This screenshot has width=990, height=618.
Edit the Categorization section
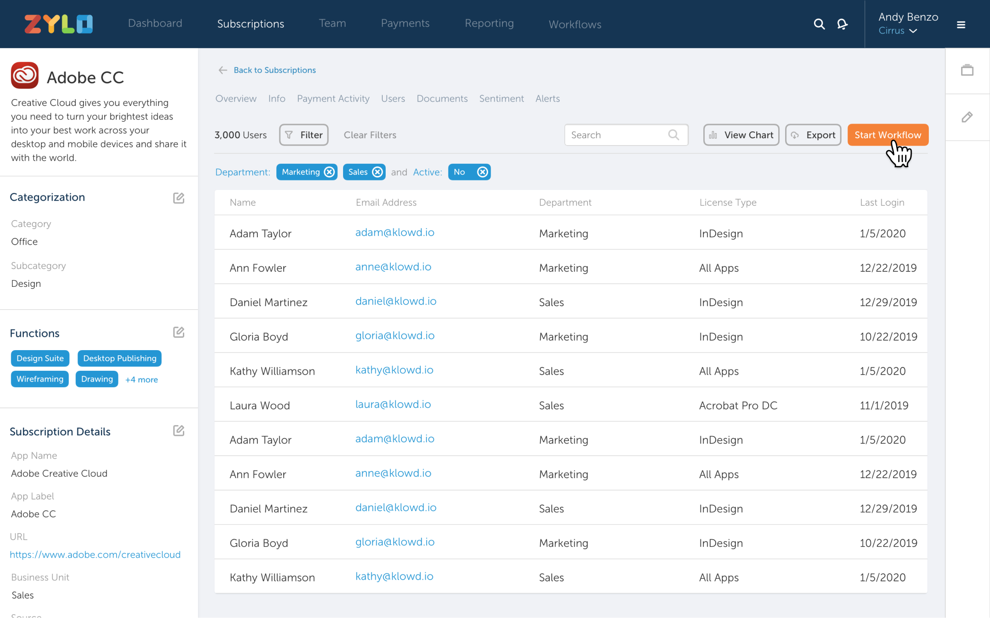click(x=179, y=198)
